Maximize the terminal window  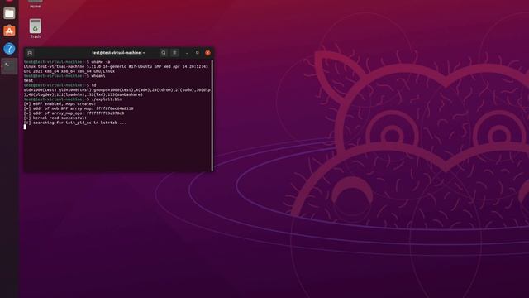pyautogui.click(x=198, y=53)
